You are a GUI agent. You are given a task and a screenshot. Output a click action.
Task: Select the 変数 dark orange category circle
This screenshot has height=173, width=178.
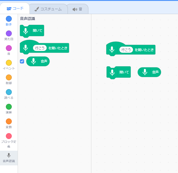point(9,121)
